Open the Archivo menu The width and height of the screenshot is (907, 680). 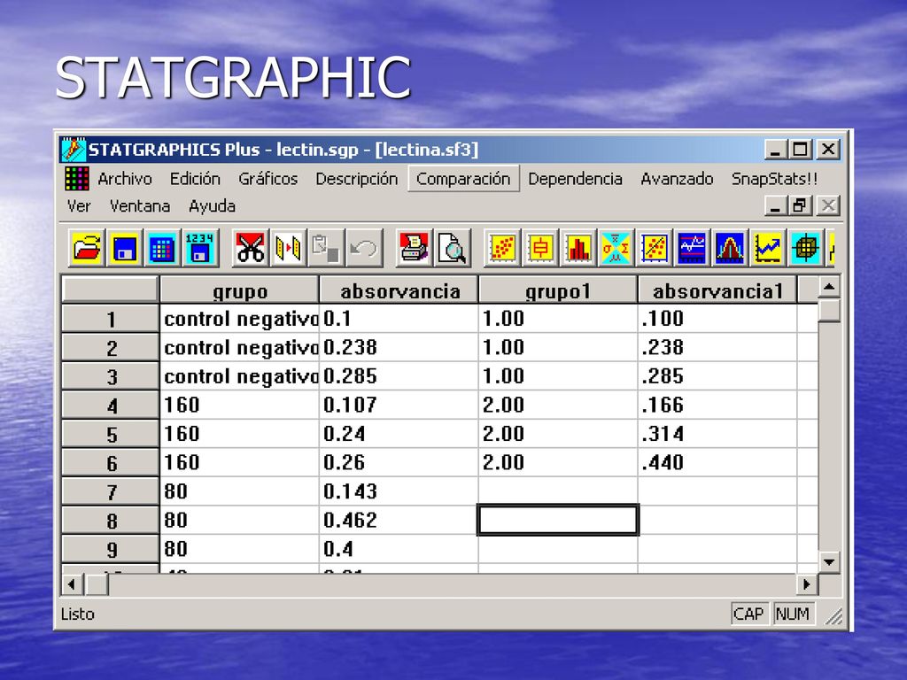pos(124,179)
